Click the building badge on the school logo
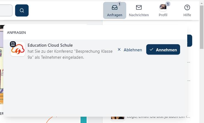 13,44
